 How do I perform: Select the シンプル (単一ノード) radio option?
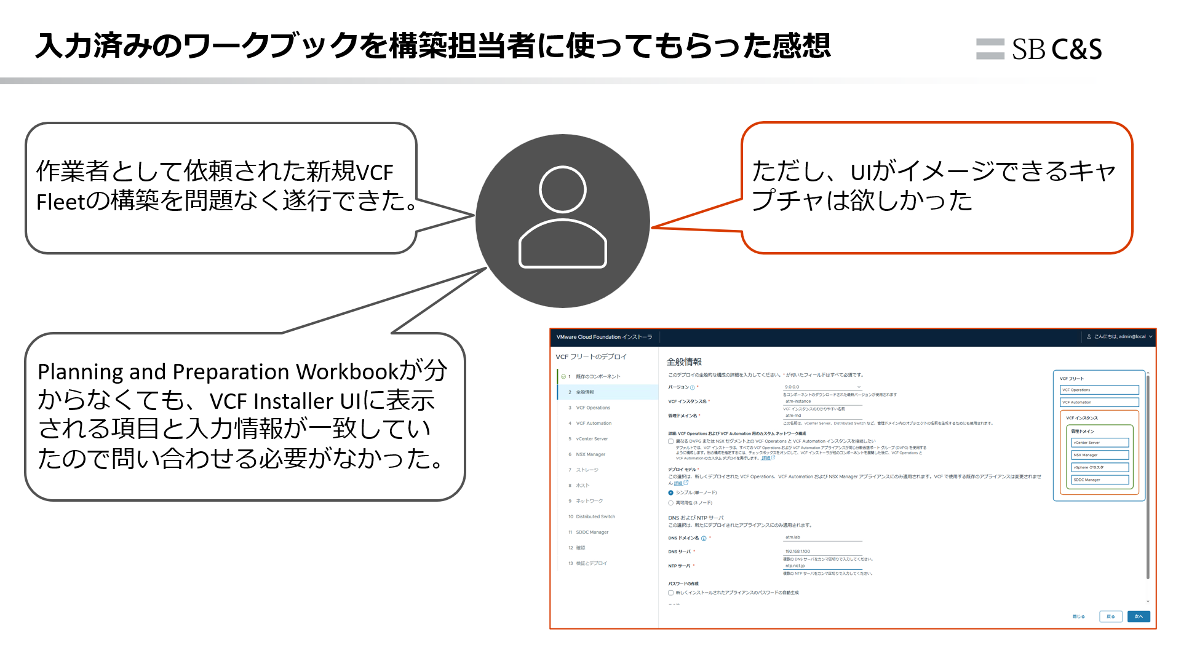point(671,493)
